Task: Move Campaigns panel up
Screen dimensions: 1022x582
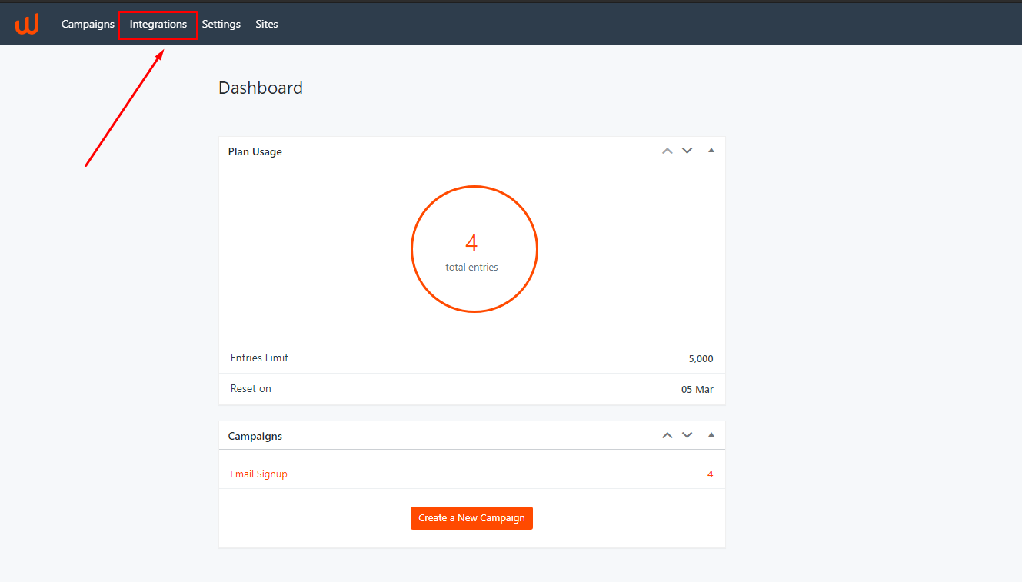Action: pos(667,435)
